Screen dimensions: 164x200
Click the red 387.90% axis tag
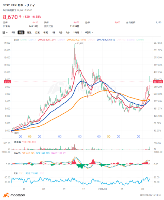tap(158, 82)
